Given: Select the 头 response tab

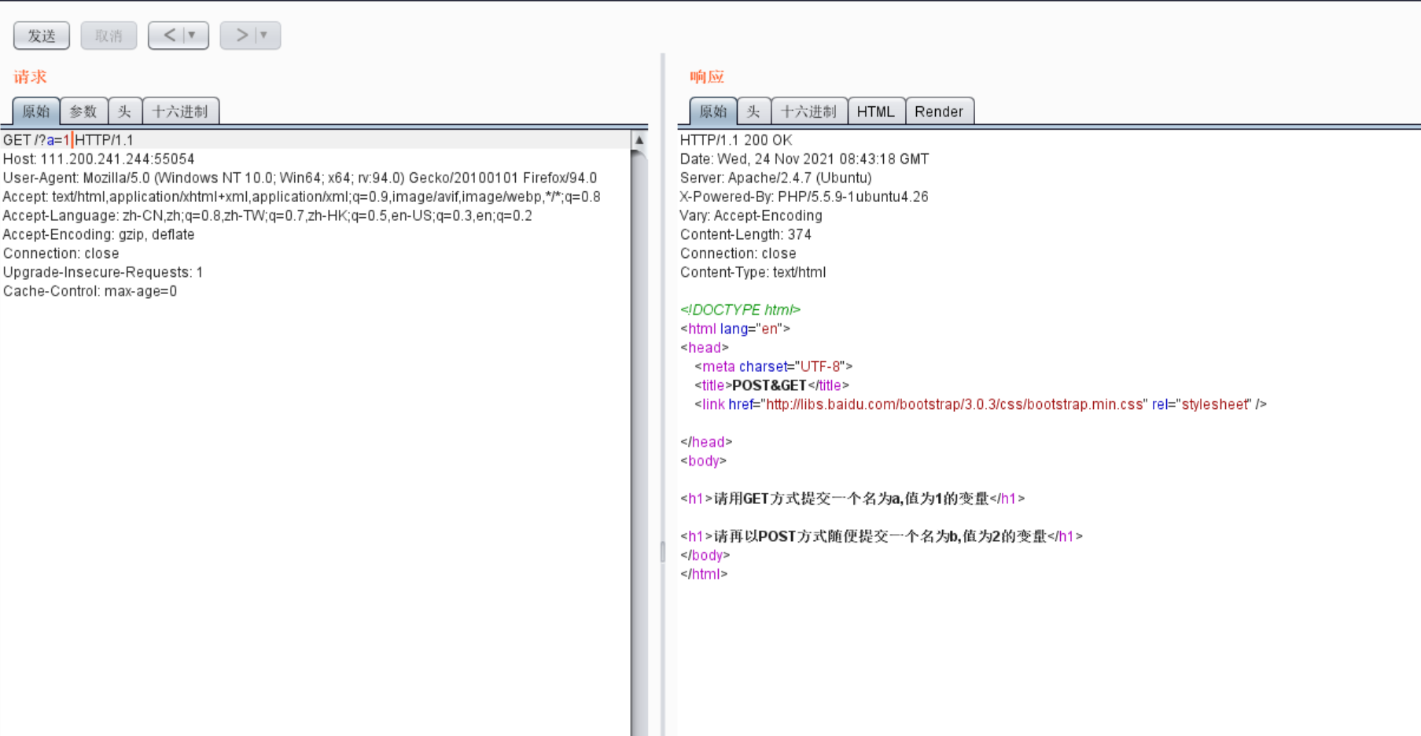Looking at the screenshot, I should [753, 111].
